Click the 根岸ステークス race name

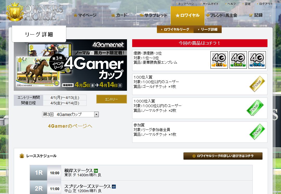pos(79,171)
